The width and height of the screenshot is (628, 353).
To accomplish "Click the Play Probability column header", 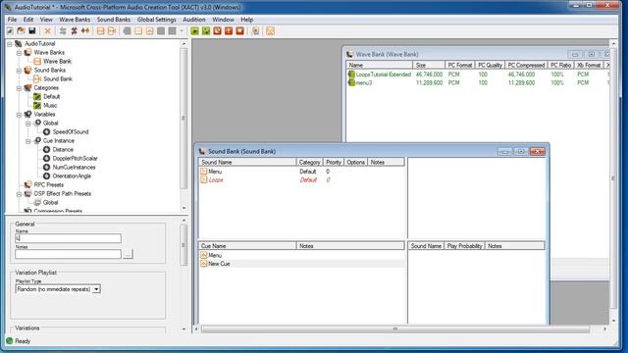I will tap(464, 246).
